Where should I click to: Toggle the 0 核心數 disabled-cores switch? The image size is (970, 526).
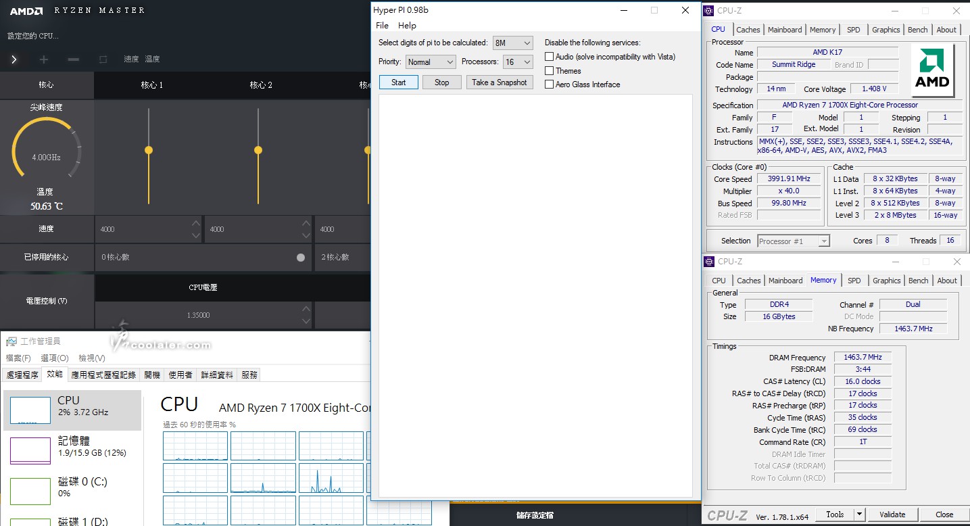tap(301, 258)
